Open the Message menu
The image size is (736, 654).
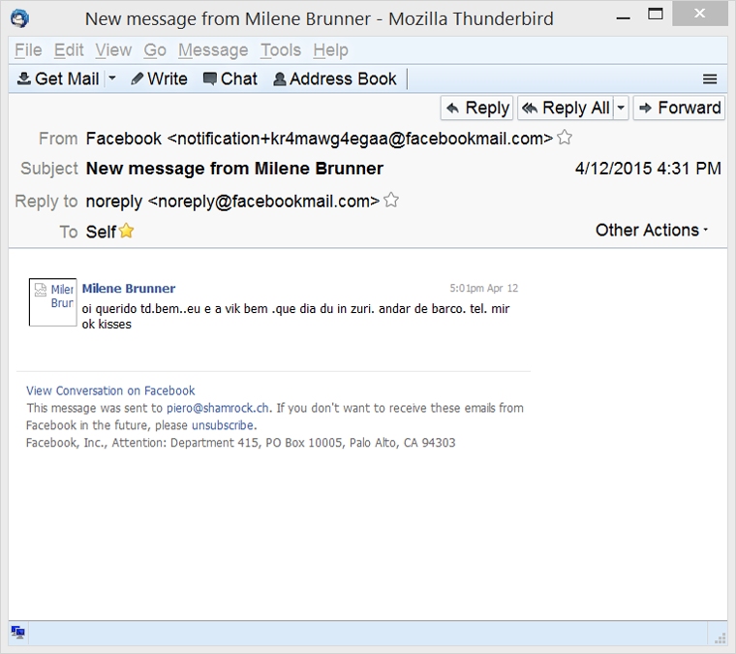pos(213,50)
